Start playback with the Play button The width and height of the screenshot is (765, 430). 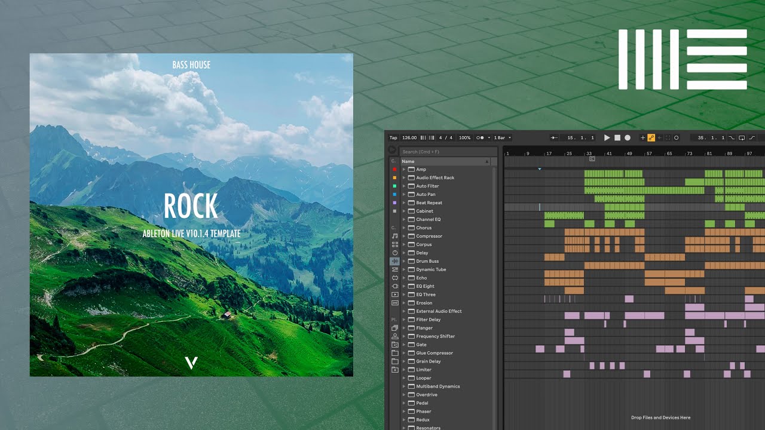(x=607, y=138)
